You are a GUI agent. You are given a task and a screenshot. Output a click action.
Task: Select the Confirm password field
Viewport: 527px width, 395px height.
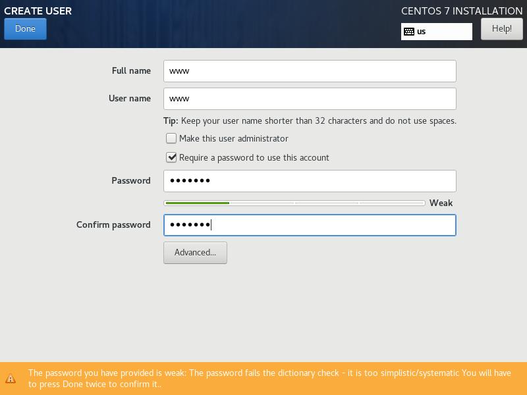pyautogui.click(x=310, y=224)
